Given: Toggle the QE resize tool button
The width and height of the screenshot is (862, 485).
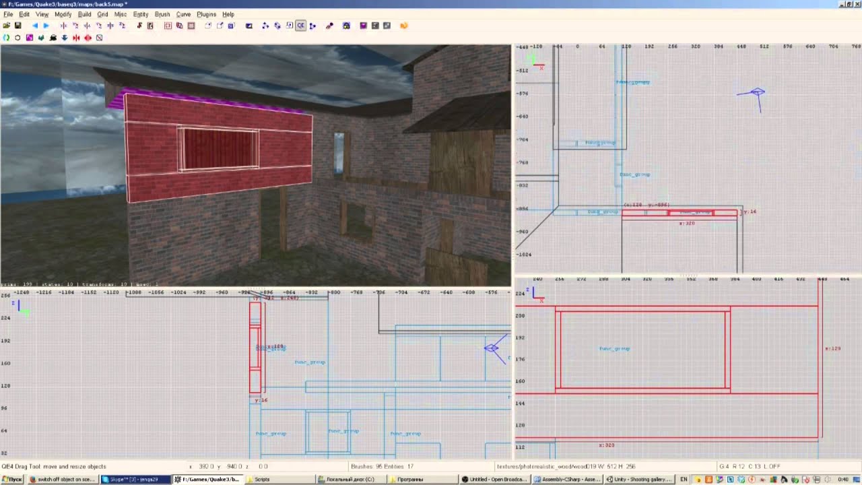Looking at the screenshot, I should [x=300, y=26].
